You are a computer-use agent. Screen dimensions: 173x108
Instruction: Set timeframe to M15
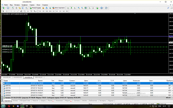[x=47, y=11]
